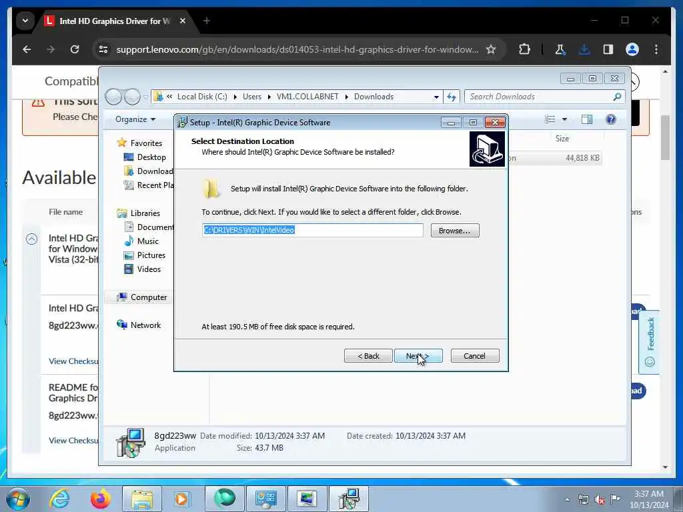Screen dimensions: 683x512
Task: Click the Next button in Setup wizard
Action: (418, 356)
